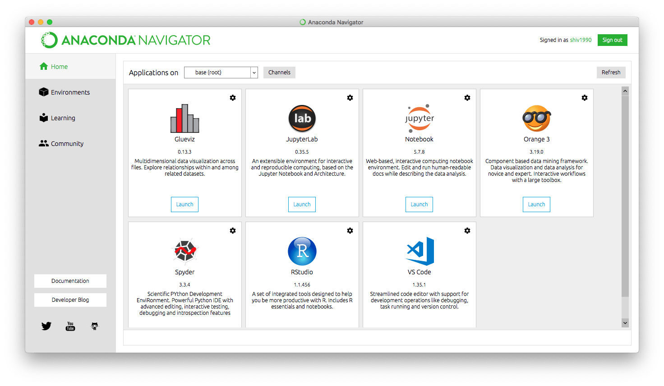Click the Orange 3 version 3.19.0 text

pyautogui.click(x=536, y=152)
